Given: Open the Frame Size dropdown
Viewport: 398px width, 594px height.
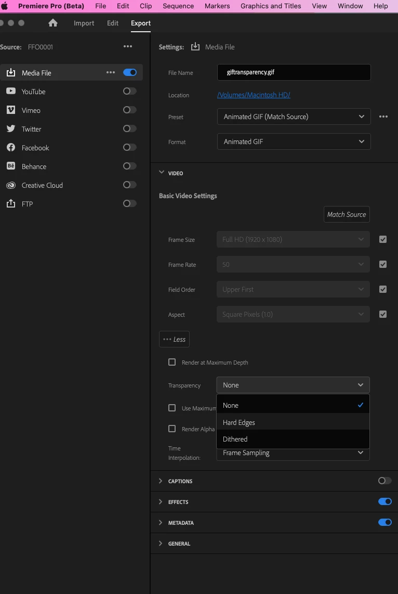Looking at the screenshot, I should click(x=293, y=239).
